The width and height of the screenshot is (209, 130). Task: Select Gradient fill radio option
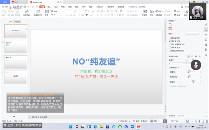(x=170, y=41)
